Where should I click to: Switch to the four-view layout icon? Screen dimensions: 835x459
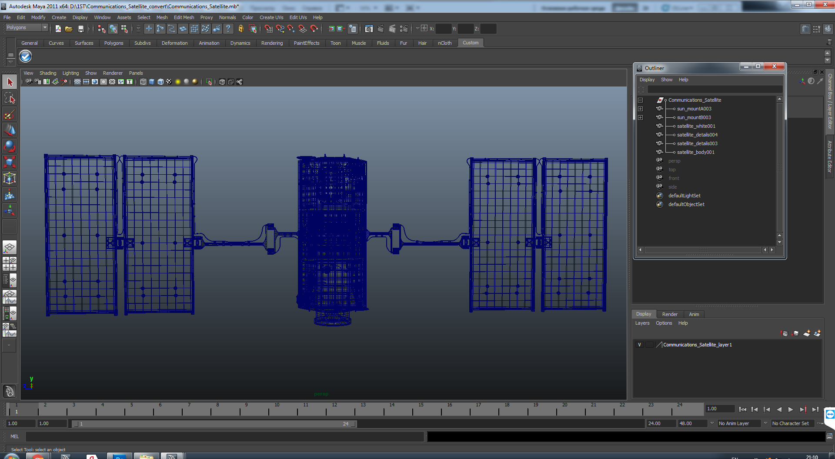click(x=10, y=263)
